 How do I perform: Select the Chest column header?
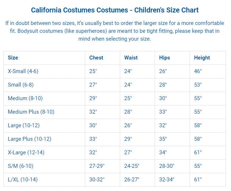[96, 58]
